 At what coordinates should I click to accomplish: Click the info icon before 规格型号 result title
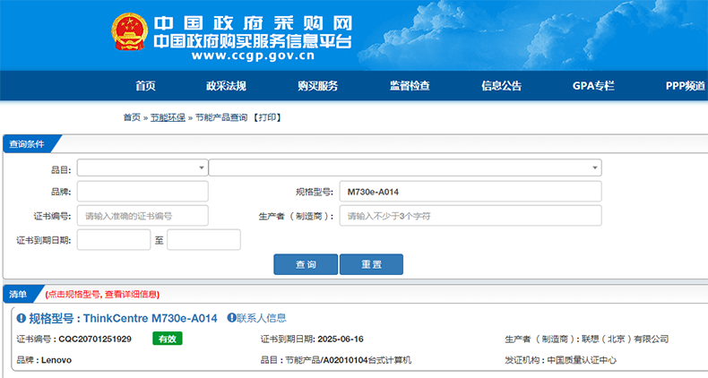point(21,318)
